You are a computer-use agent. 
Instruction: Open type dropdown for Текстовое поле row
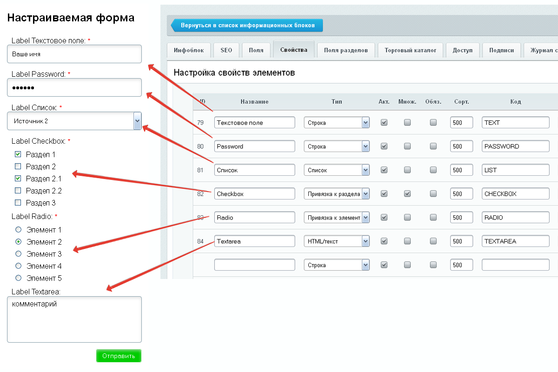point(365,123)
